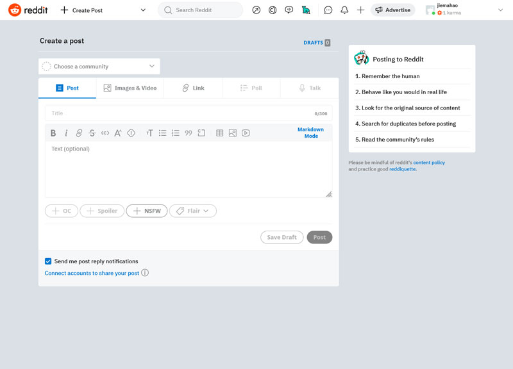Insert a bulleted list

point(163,133)
